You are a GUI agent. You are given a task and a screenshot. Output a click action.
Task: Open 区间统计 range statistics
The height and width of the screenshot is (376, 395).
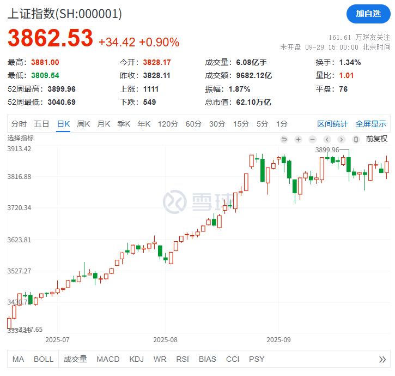click(x=332, y=124)
